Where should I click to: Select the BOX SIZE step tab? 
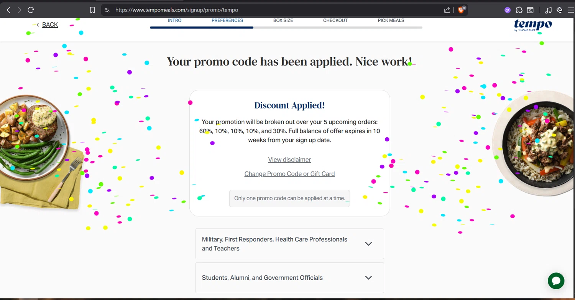click(x=283, y=20)
